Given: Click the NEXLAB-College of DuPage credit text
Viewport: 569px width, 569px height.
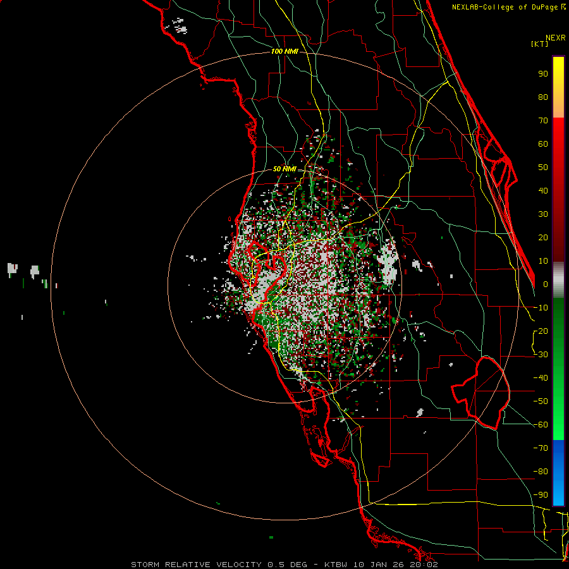Looking at the screenshot, I should click(x=505, y=7).
